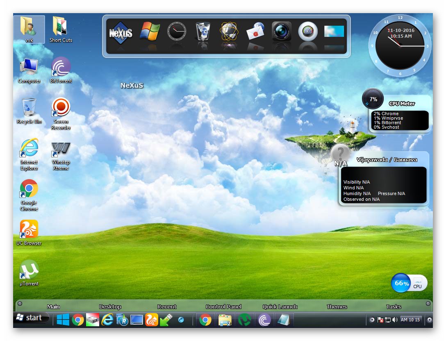Expand hidden tray icons arrow
The width and height of the screenshot is (446, 341).
tap(372, 320)
